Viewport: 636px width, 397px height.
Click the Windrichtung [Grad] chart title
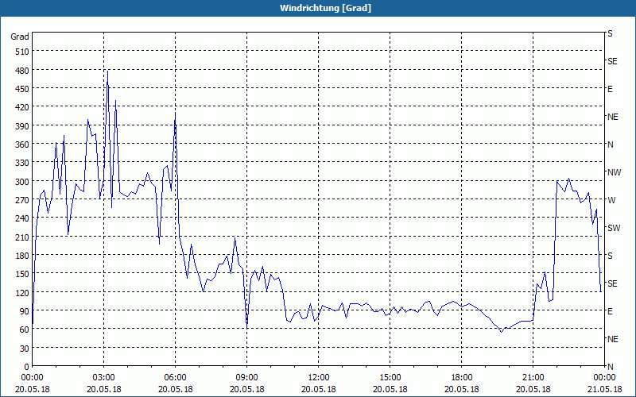(x=325, y=8)
